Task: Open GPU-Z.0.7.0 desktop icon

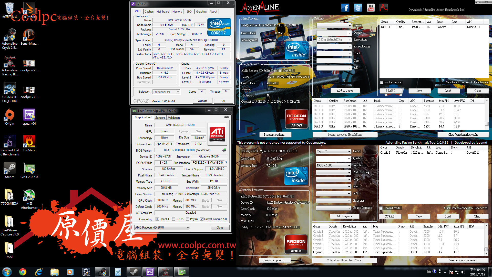Action: (x=29, y=170)
